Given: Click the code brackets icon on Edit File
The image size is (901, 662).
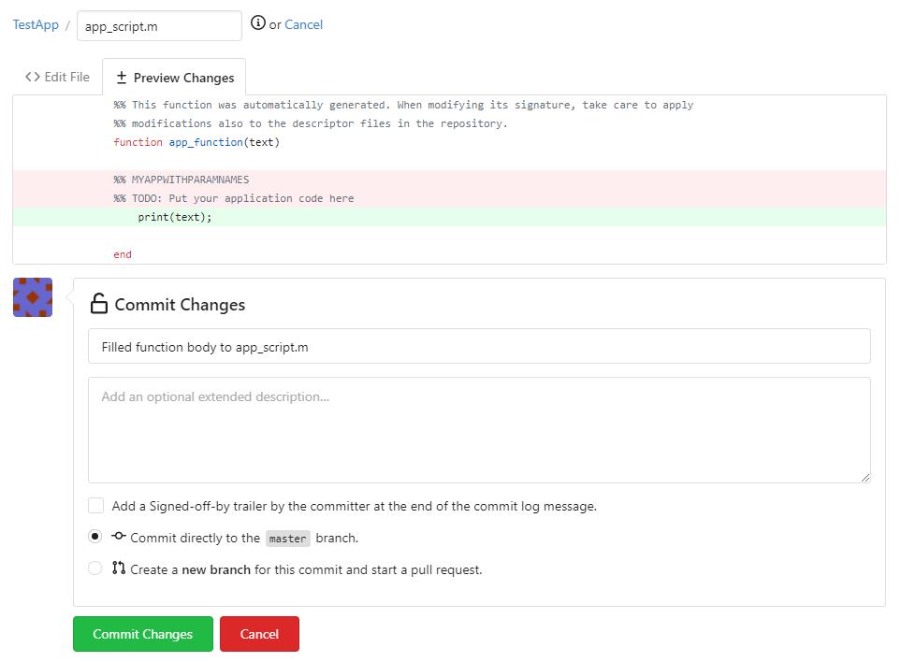Looking at the screenshot, I should (33, 78).
